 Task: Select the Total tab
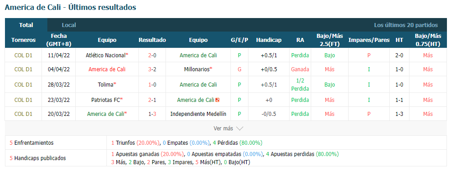[26, 25]
